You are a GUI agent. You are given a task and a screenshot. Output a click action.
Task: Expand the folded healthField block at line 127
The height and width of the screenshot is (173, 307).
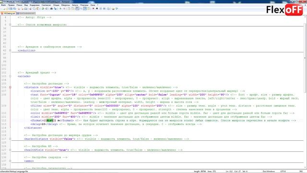10,150
